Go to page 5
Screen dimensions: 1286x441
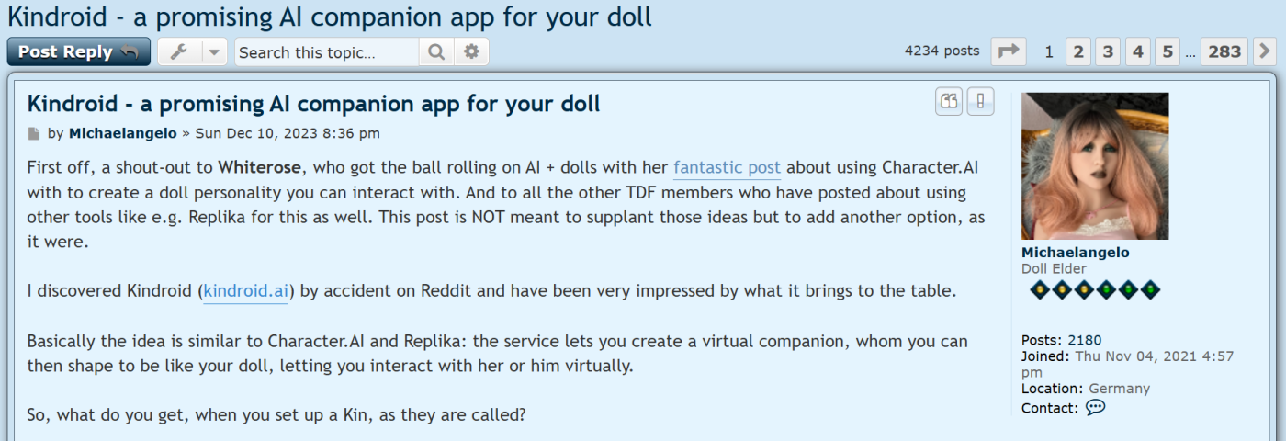click(1167, 51)
